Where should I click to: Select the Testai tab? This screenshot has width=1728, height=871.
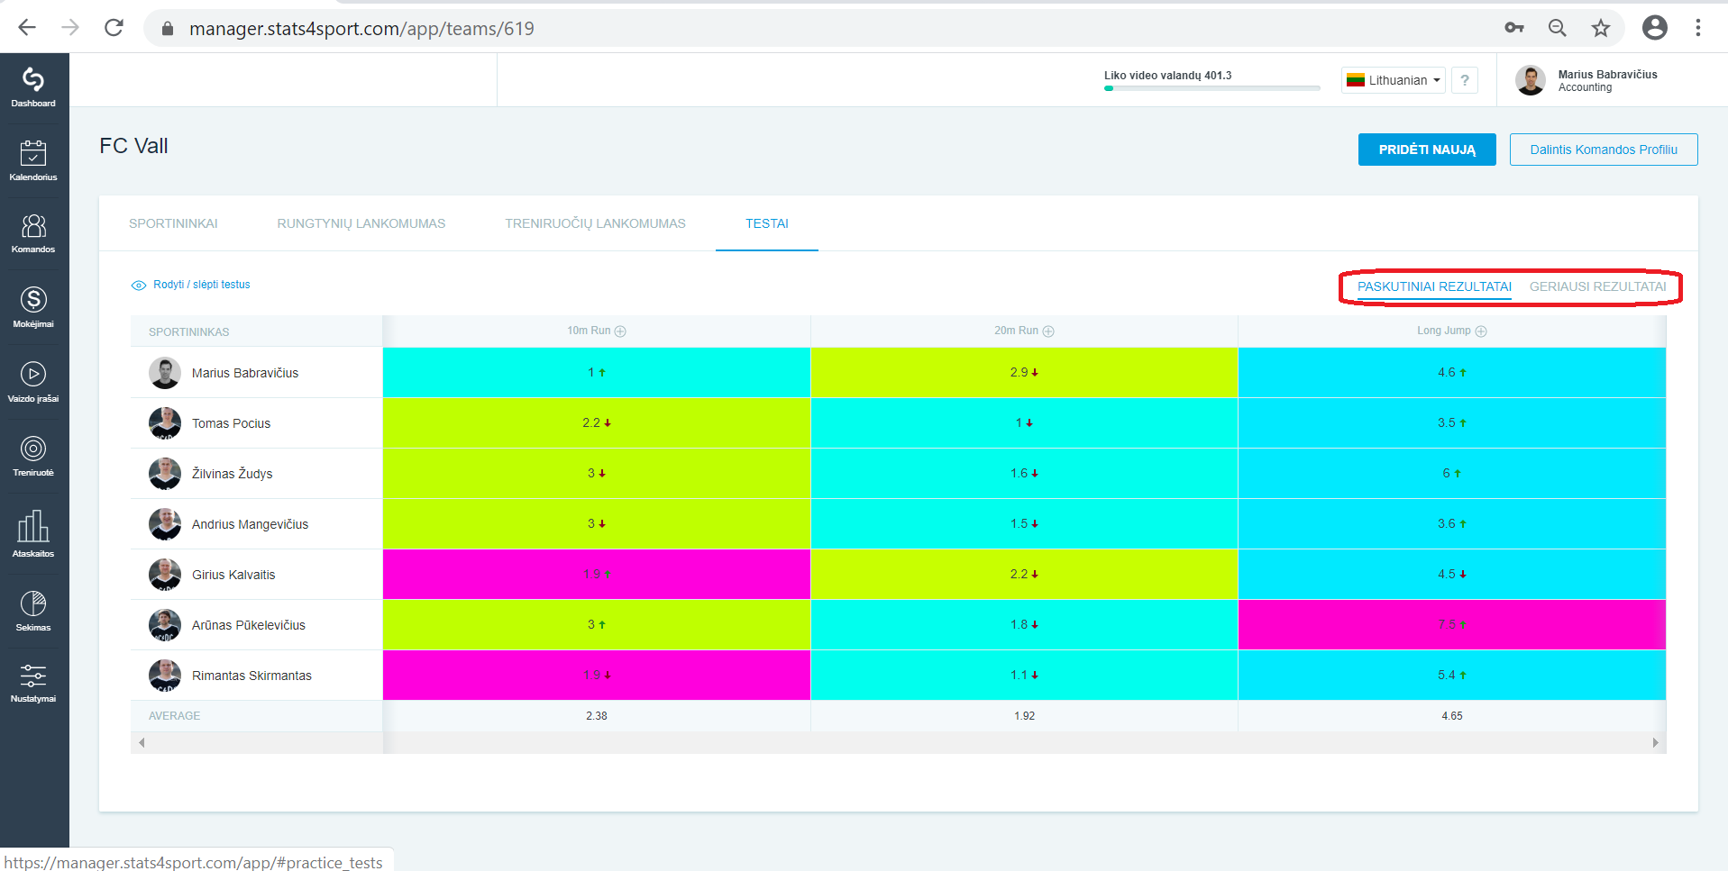click(x=767, y=223)
